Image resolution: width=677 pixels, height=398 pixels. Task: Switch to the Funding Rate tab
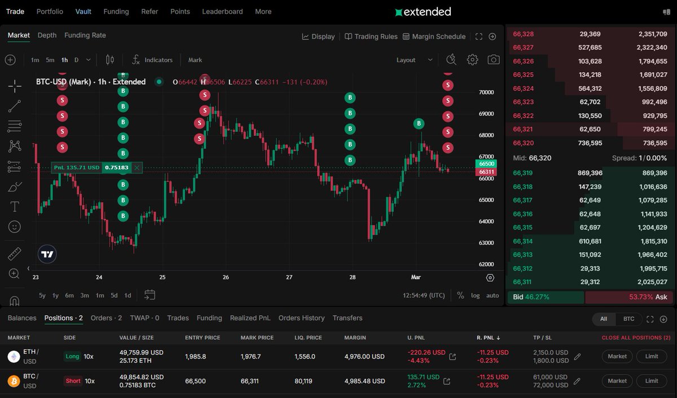coord(85,35)
